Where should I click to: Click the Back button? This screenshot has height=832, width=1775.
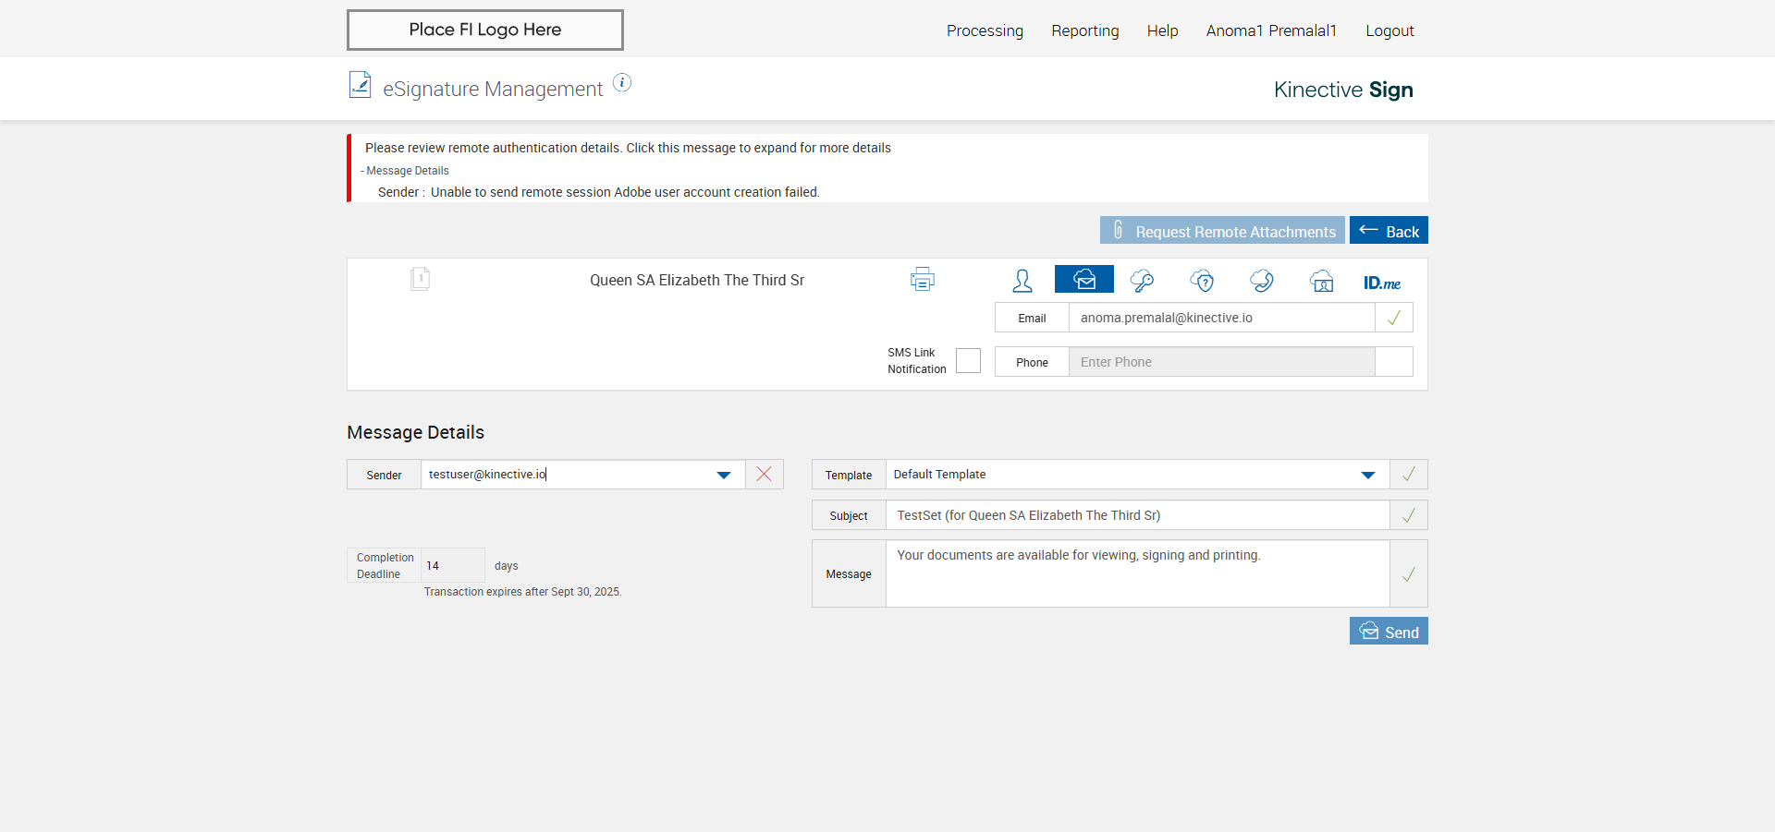pyautogui.click(x=1389, y=230)
